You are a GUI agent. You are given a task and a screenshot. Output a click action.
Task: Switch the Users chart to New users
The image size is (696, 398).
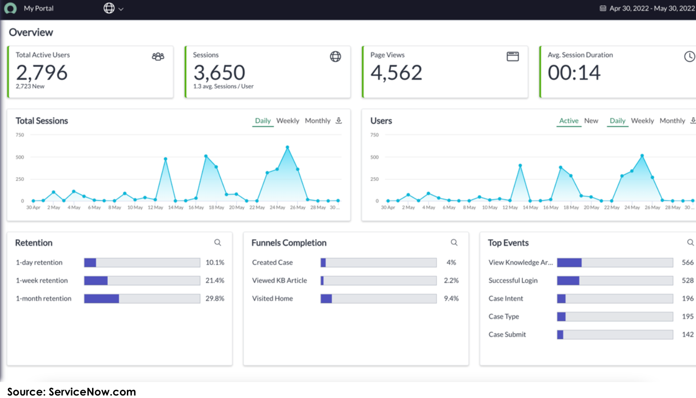click(x=591, y=120)
